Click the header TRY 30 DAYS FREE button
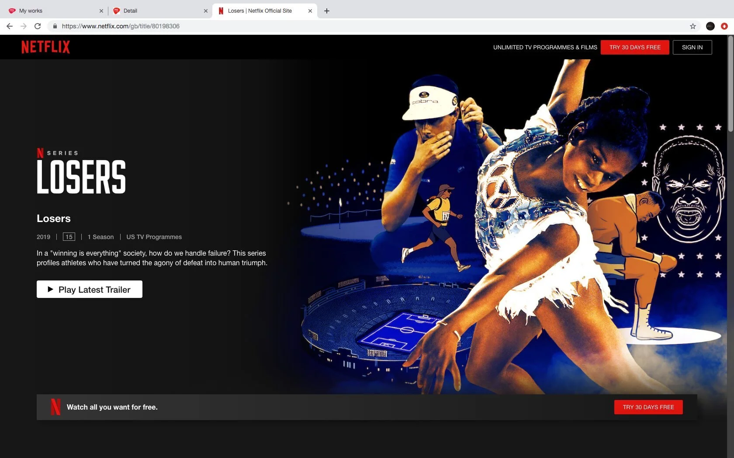734x458 pixels. click(x=635, y=47)
